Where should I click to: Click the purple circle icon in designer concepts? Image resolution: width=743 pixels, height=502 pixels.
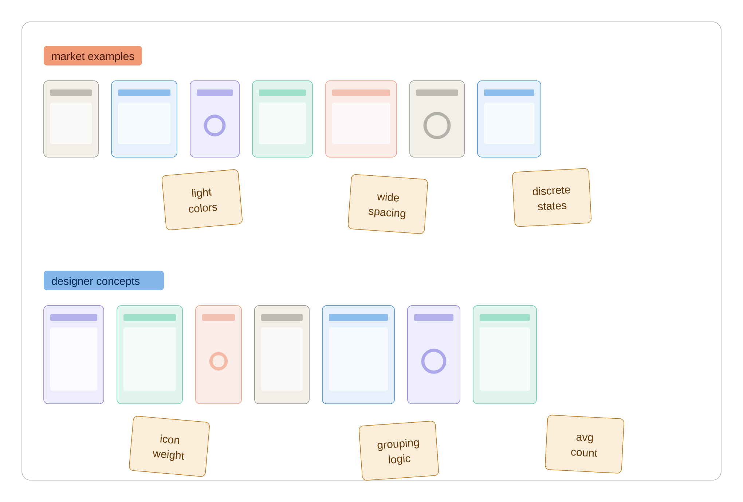434,361
